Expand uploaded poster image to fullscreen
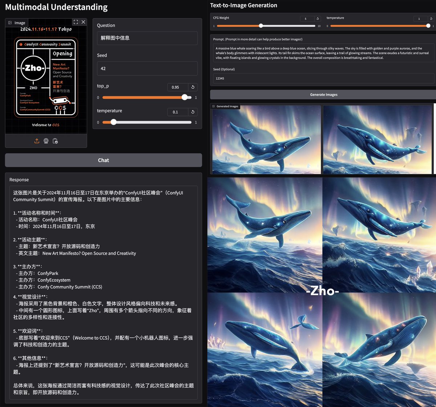 click(x=76, y=22)
